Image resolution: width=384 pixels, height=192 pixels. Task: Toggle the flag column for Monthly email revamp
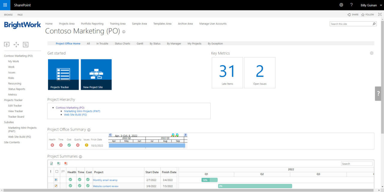(x=63, y=180)
